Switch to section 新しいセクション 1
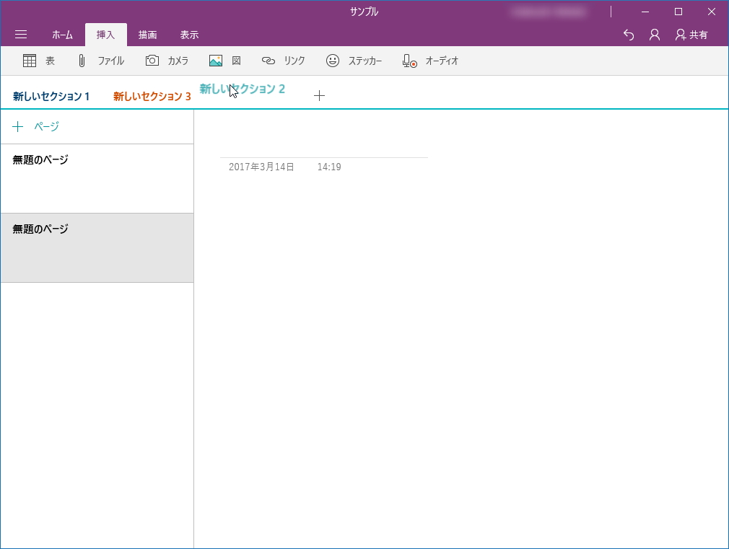 coord(51,95)
